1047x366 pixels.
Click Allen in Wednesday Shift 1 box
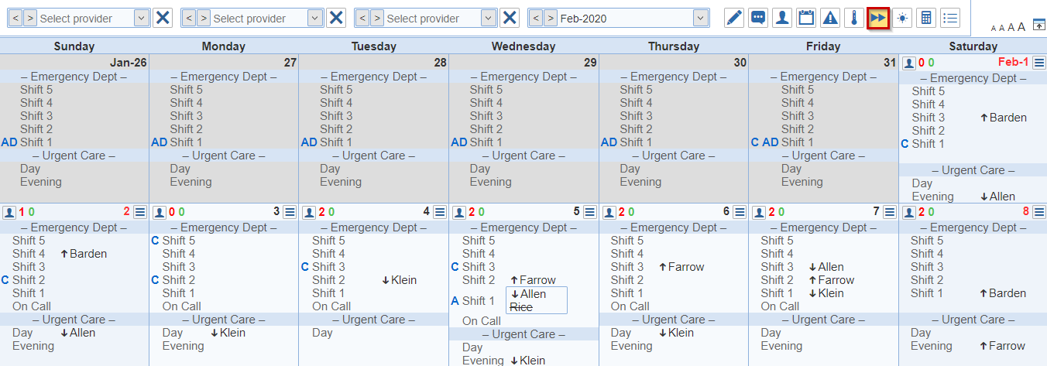[x=533, y=294]
